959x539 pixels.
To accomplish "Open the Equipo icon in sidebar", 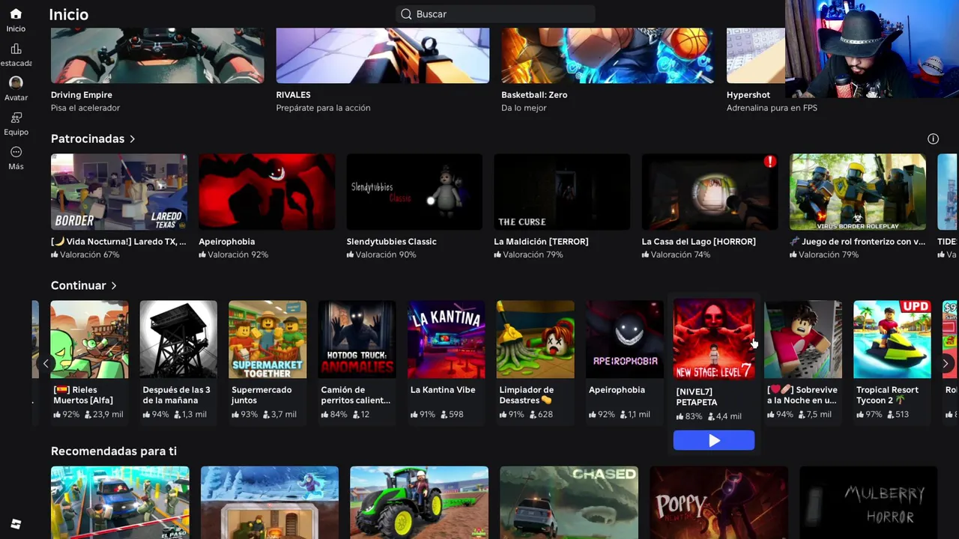I will click(x=16, y=118).
